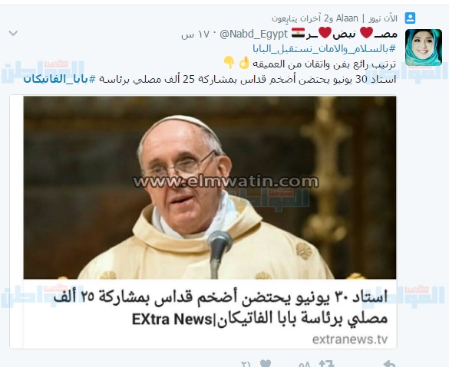Open hashtag #بابا_الفاتيكان
The width and height of the screenshot is (449, 367).
[60, 79]
